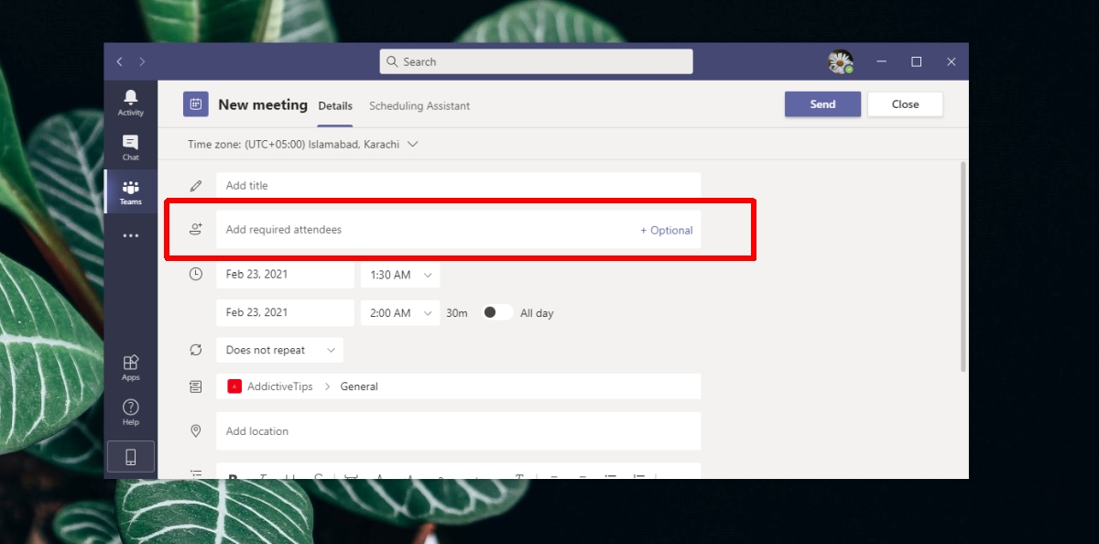Click the AddictiveTips red team logo
Viewport: 1099px width, 544px height.
coord(234,386)
